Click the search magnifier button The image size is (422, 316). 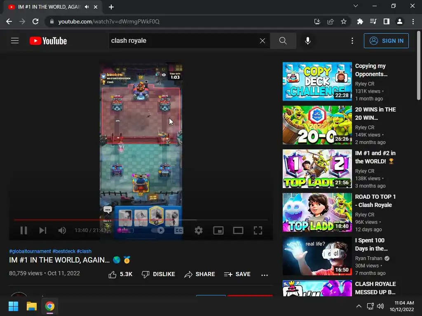(283, 41)
